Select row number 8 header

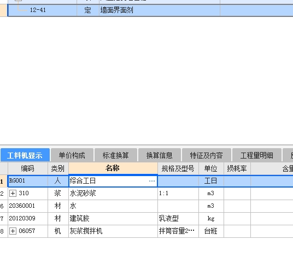click(x=4, y=231)
